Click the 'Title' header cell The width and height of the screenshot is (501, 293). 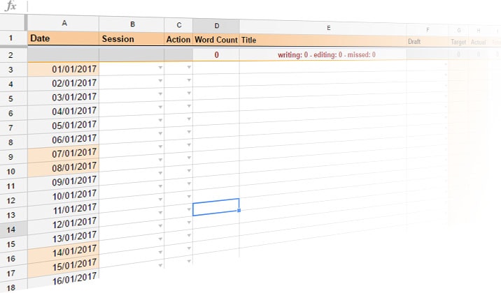tap(323, 40)
